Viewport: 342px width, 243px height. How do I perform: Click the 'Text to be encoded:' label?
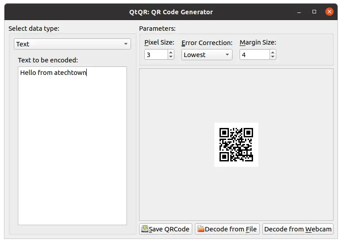tap(48, 60)
